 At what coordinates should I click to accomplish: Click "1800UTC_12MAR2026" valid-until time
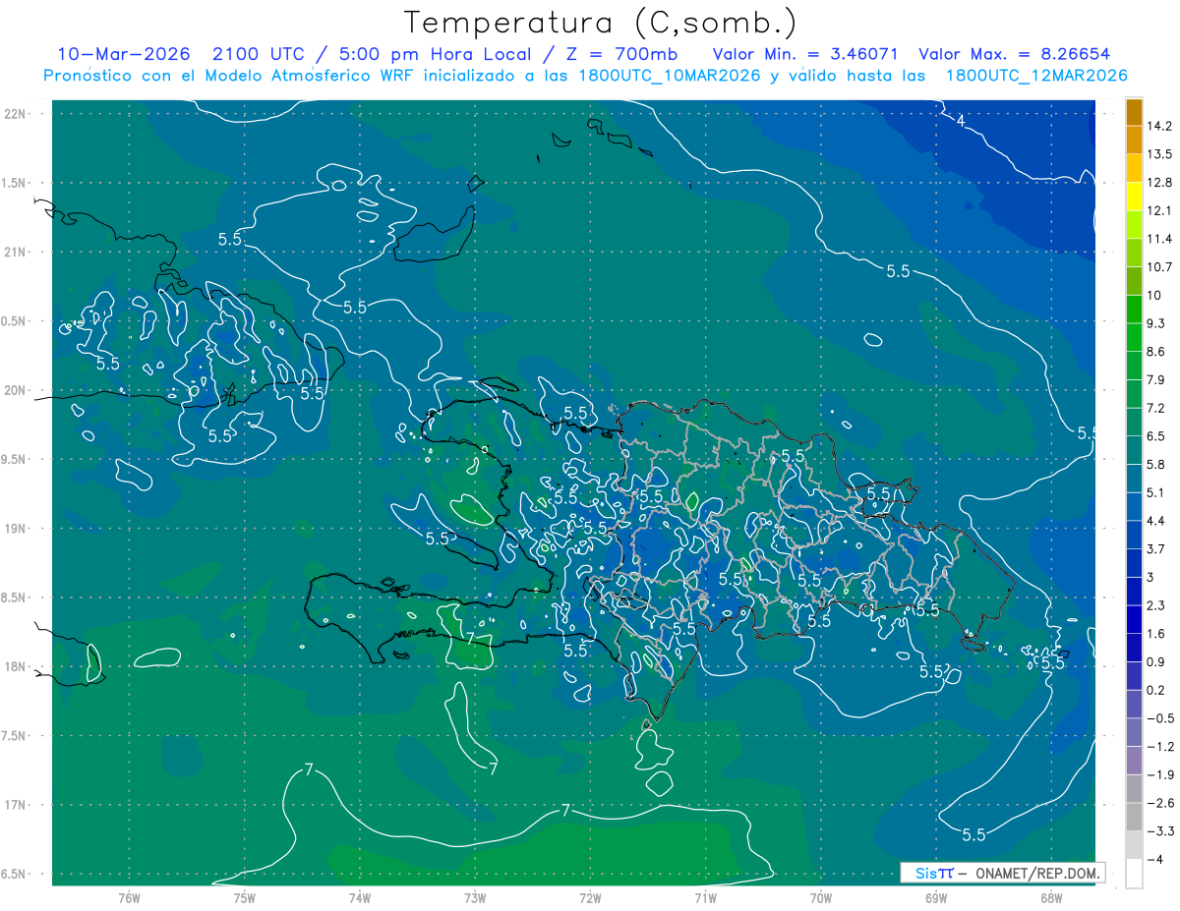1035,75
